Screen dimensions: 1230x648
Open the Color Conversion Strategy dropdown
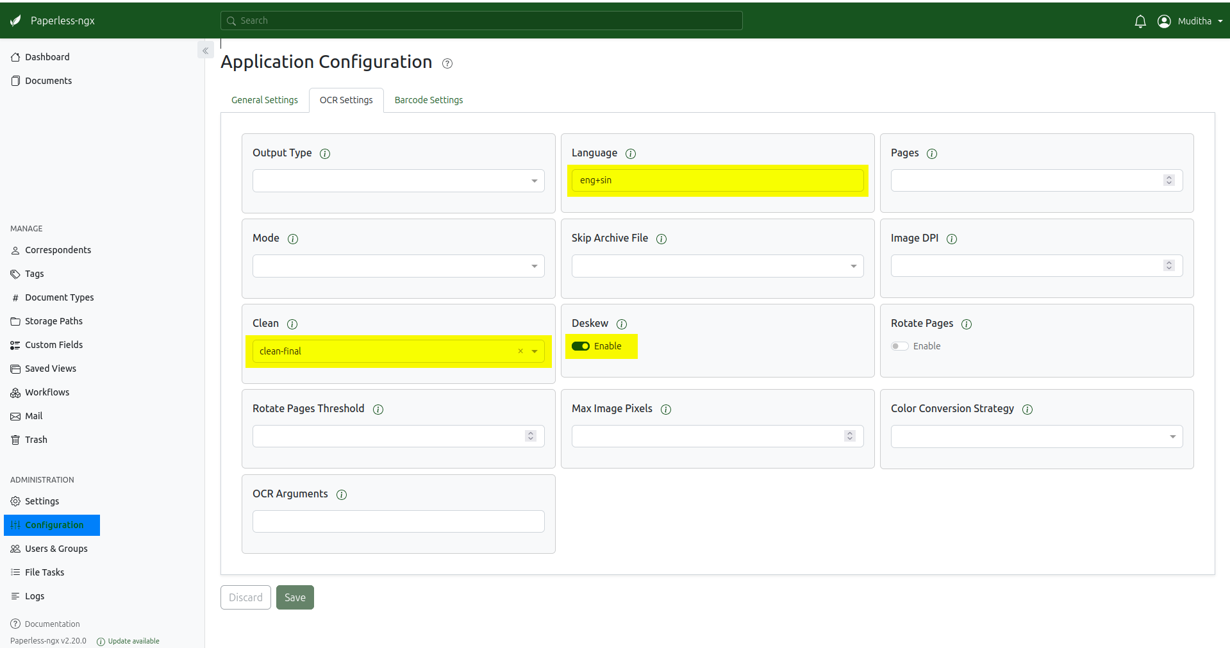(1036, 436)
